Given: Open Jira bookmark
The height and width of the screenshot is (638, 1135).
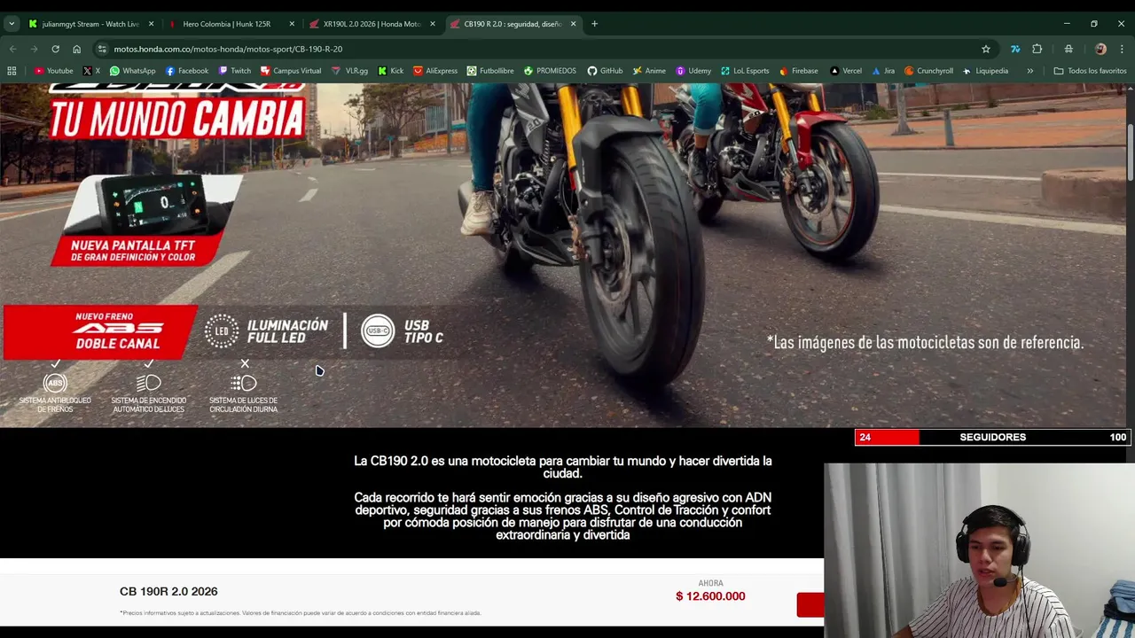Looking at the screenshot, I should coord(883,71).
